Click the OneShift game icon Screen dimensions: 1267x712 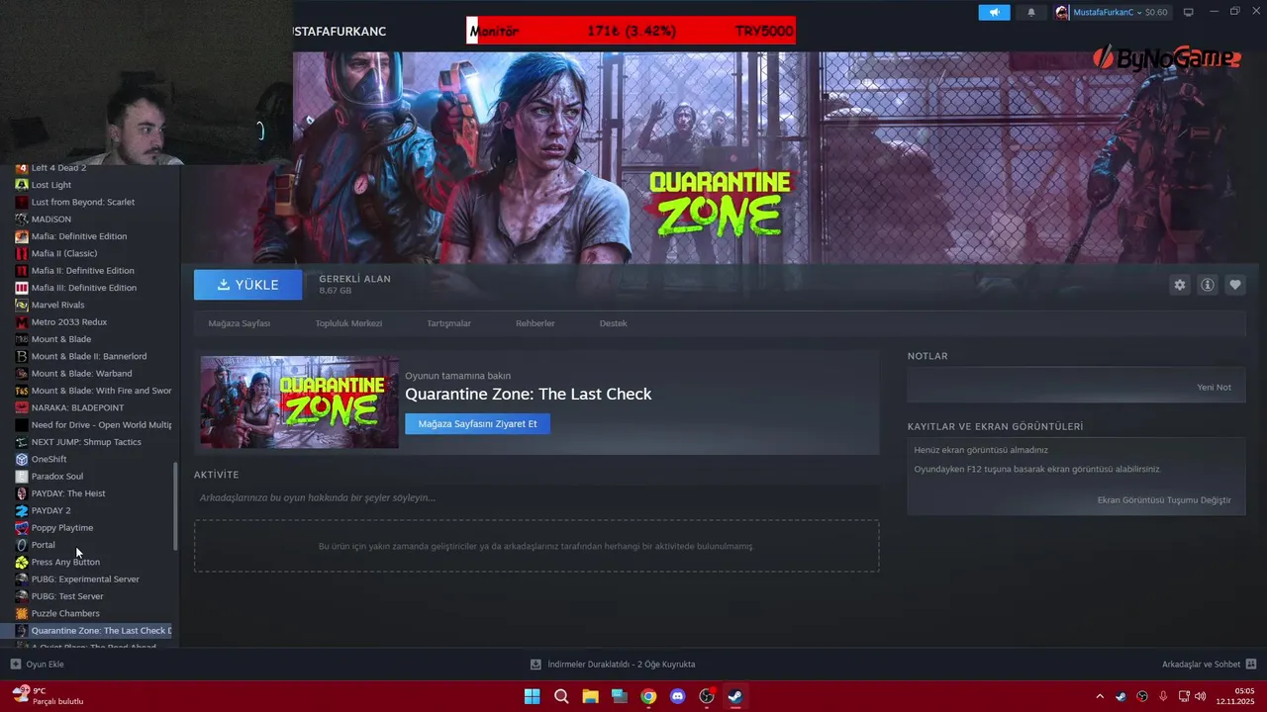coord(22,459)
